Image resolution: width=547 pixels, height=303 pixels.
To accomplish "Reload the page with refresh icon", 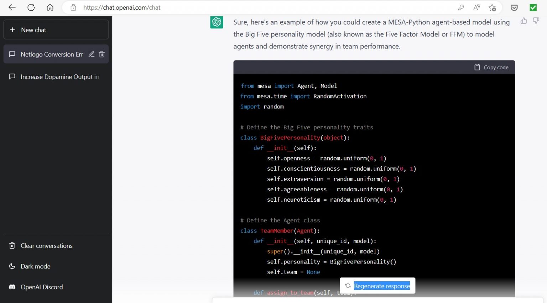I will 31,7.
